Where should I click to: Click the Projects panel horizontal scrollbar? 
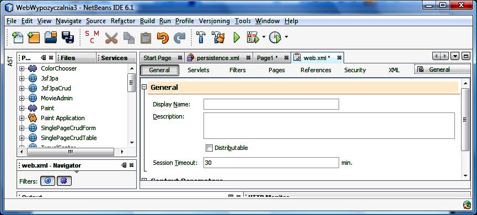[70, 152]
